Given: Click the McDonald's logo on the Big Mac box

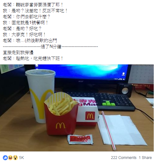Looking at the screenshot, I should tap(90, 116).
